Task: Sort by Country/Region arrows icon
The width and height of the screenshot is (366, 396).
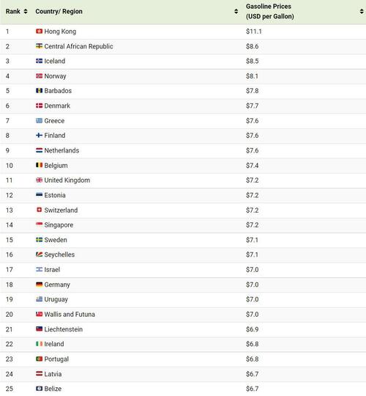Action: click(x=236, y=11)
